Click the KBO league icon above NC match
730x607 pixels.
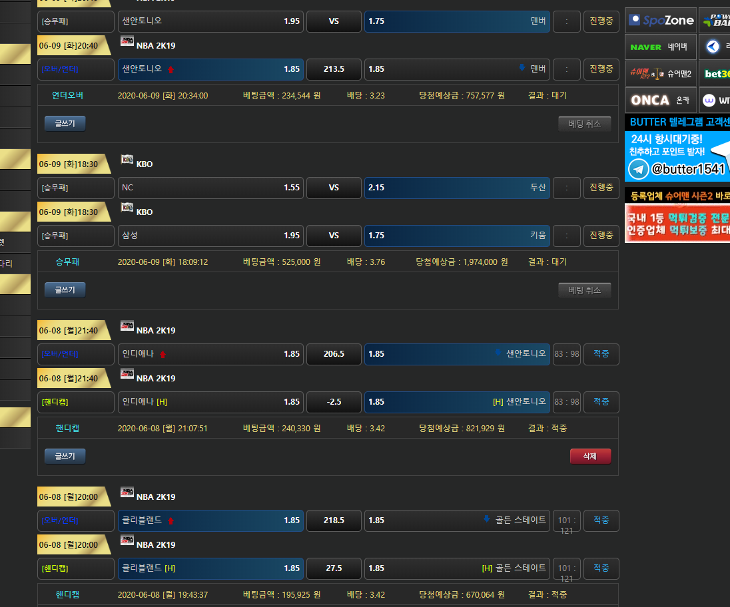point(127,160)
